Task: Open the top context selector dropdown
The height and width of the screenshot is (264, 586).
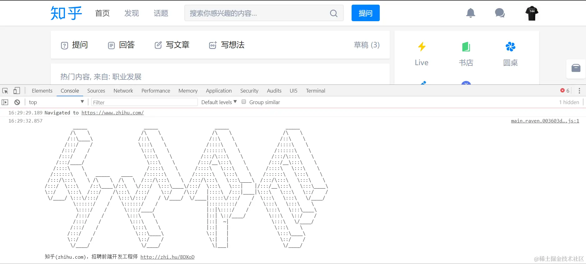Action: (56, 102)
